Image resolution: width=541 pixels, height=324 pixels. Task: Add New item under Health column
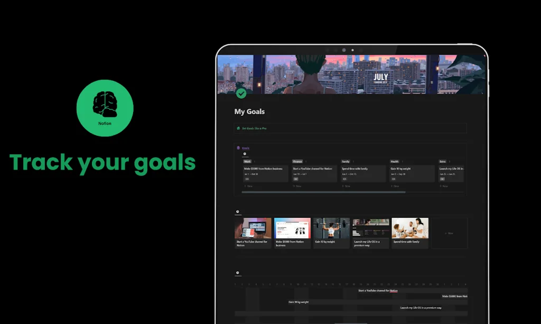tap(395, 187)
